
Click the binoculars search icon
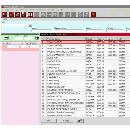coord(43,14)
